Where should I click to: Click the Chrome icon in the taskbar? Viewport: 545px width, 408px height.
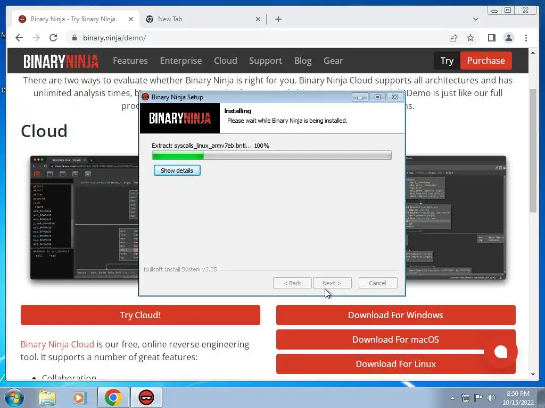pyautogui.click(x=113, y=397)
